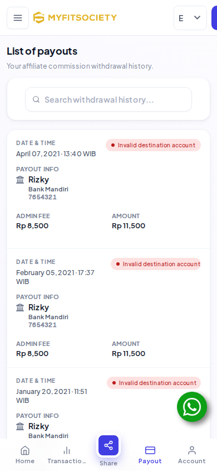Click the dropdown chevron arrow in the header

(x=197, y=18)
